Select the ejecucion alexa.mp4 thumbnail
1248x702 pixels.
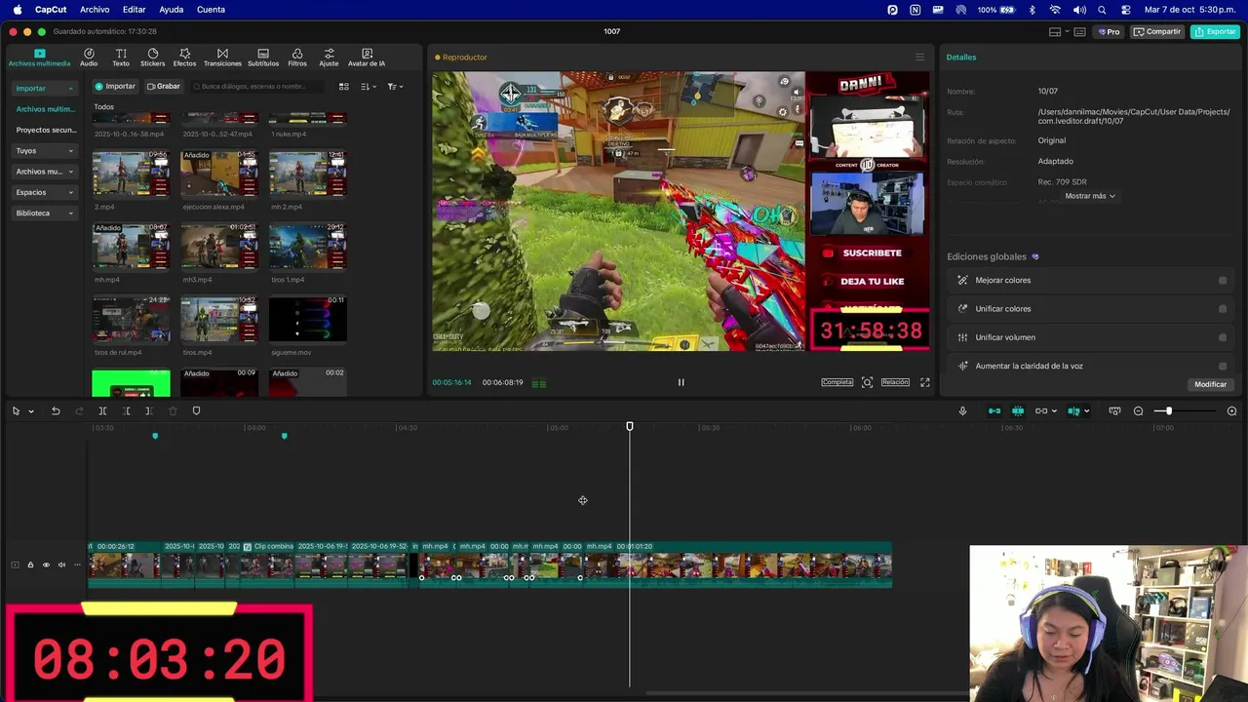click(219, 174)
